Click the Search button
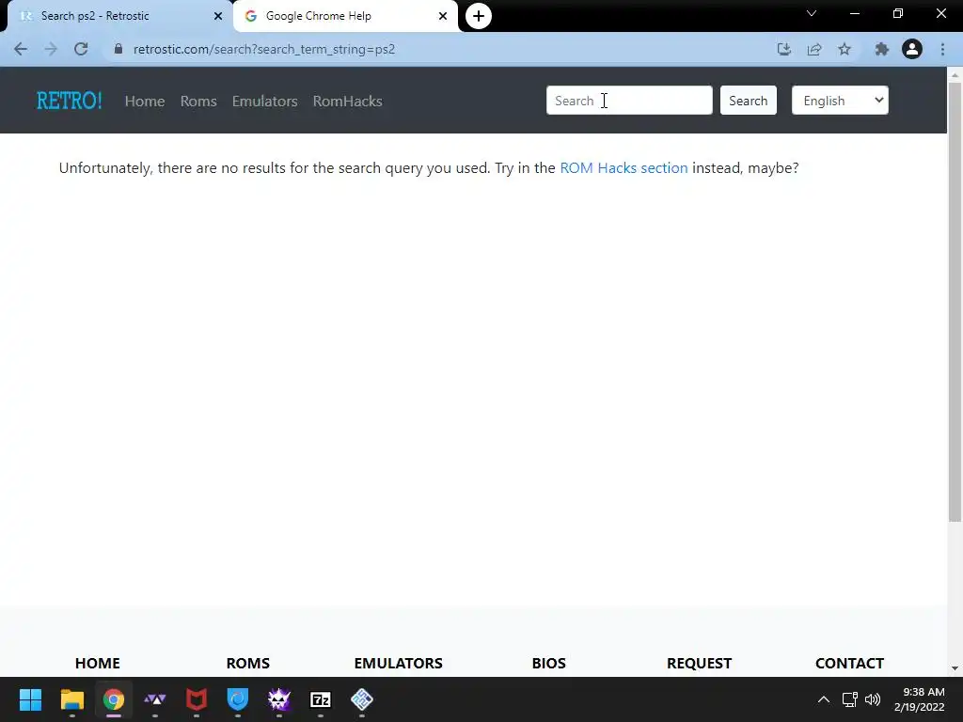The image size is (963, 722). coord(748,100)
